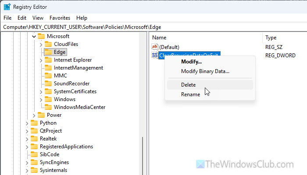Screen dimensions: 307x175
Task: Click the Name column header
Action: coord(206,38)
